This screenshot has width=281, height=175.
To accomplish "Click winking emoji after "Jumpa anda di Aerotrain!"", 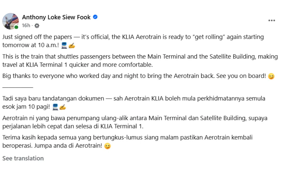I will (x=107, y=146).
